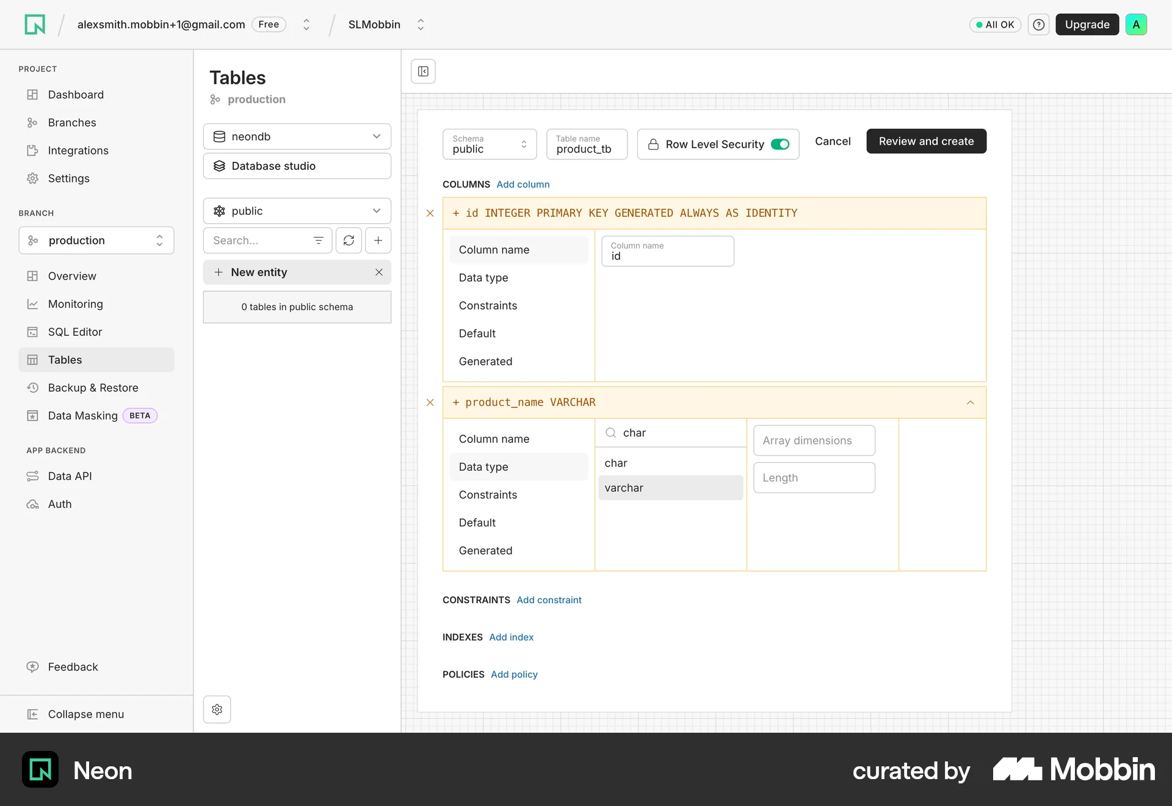
Task: Open the search filter options icon
Action: (x=318, y=241)
